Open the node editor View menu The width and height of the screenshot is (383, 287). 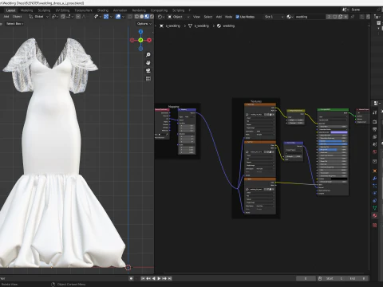[x=196, y=17]
